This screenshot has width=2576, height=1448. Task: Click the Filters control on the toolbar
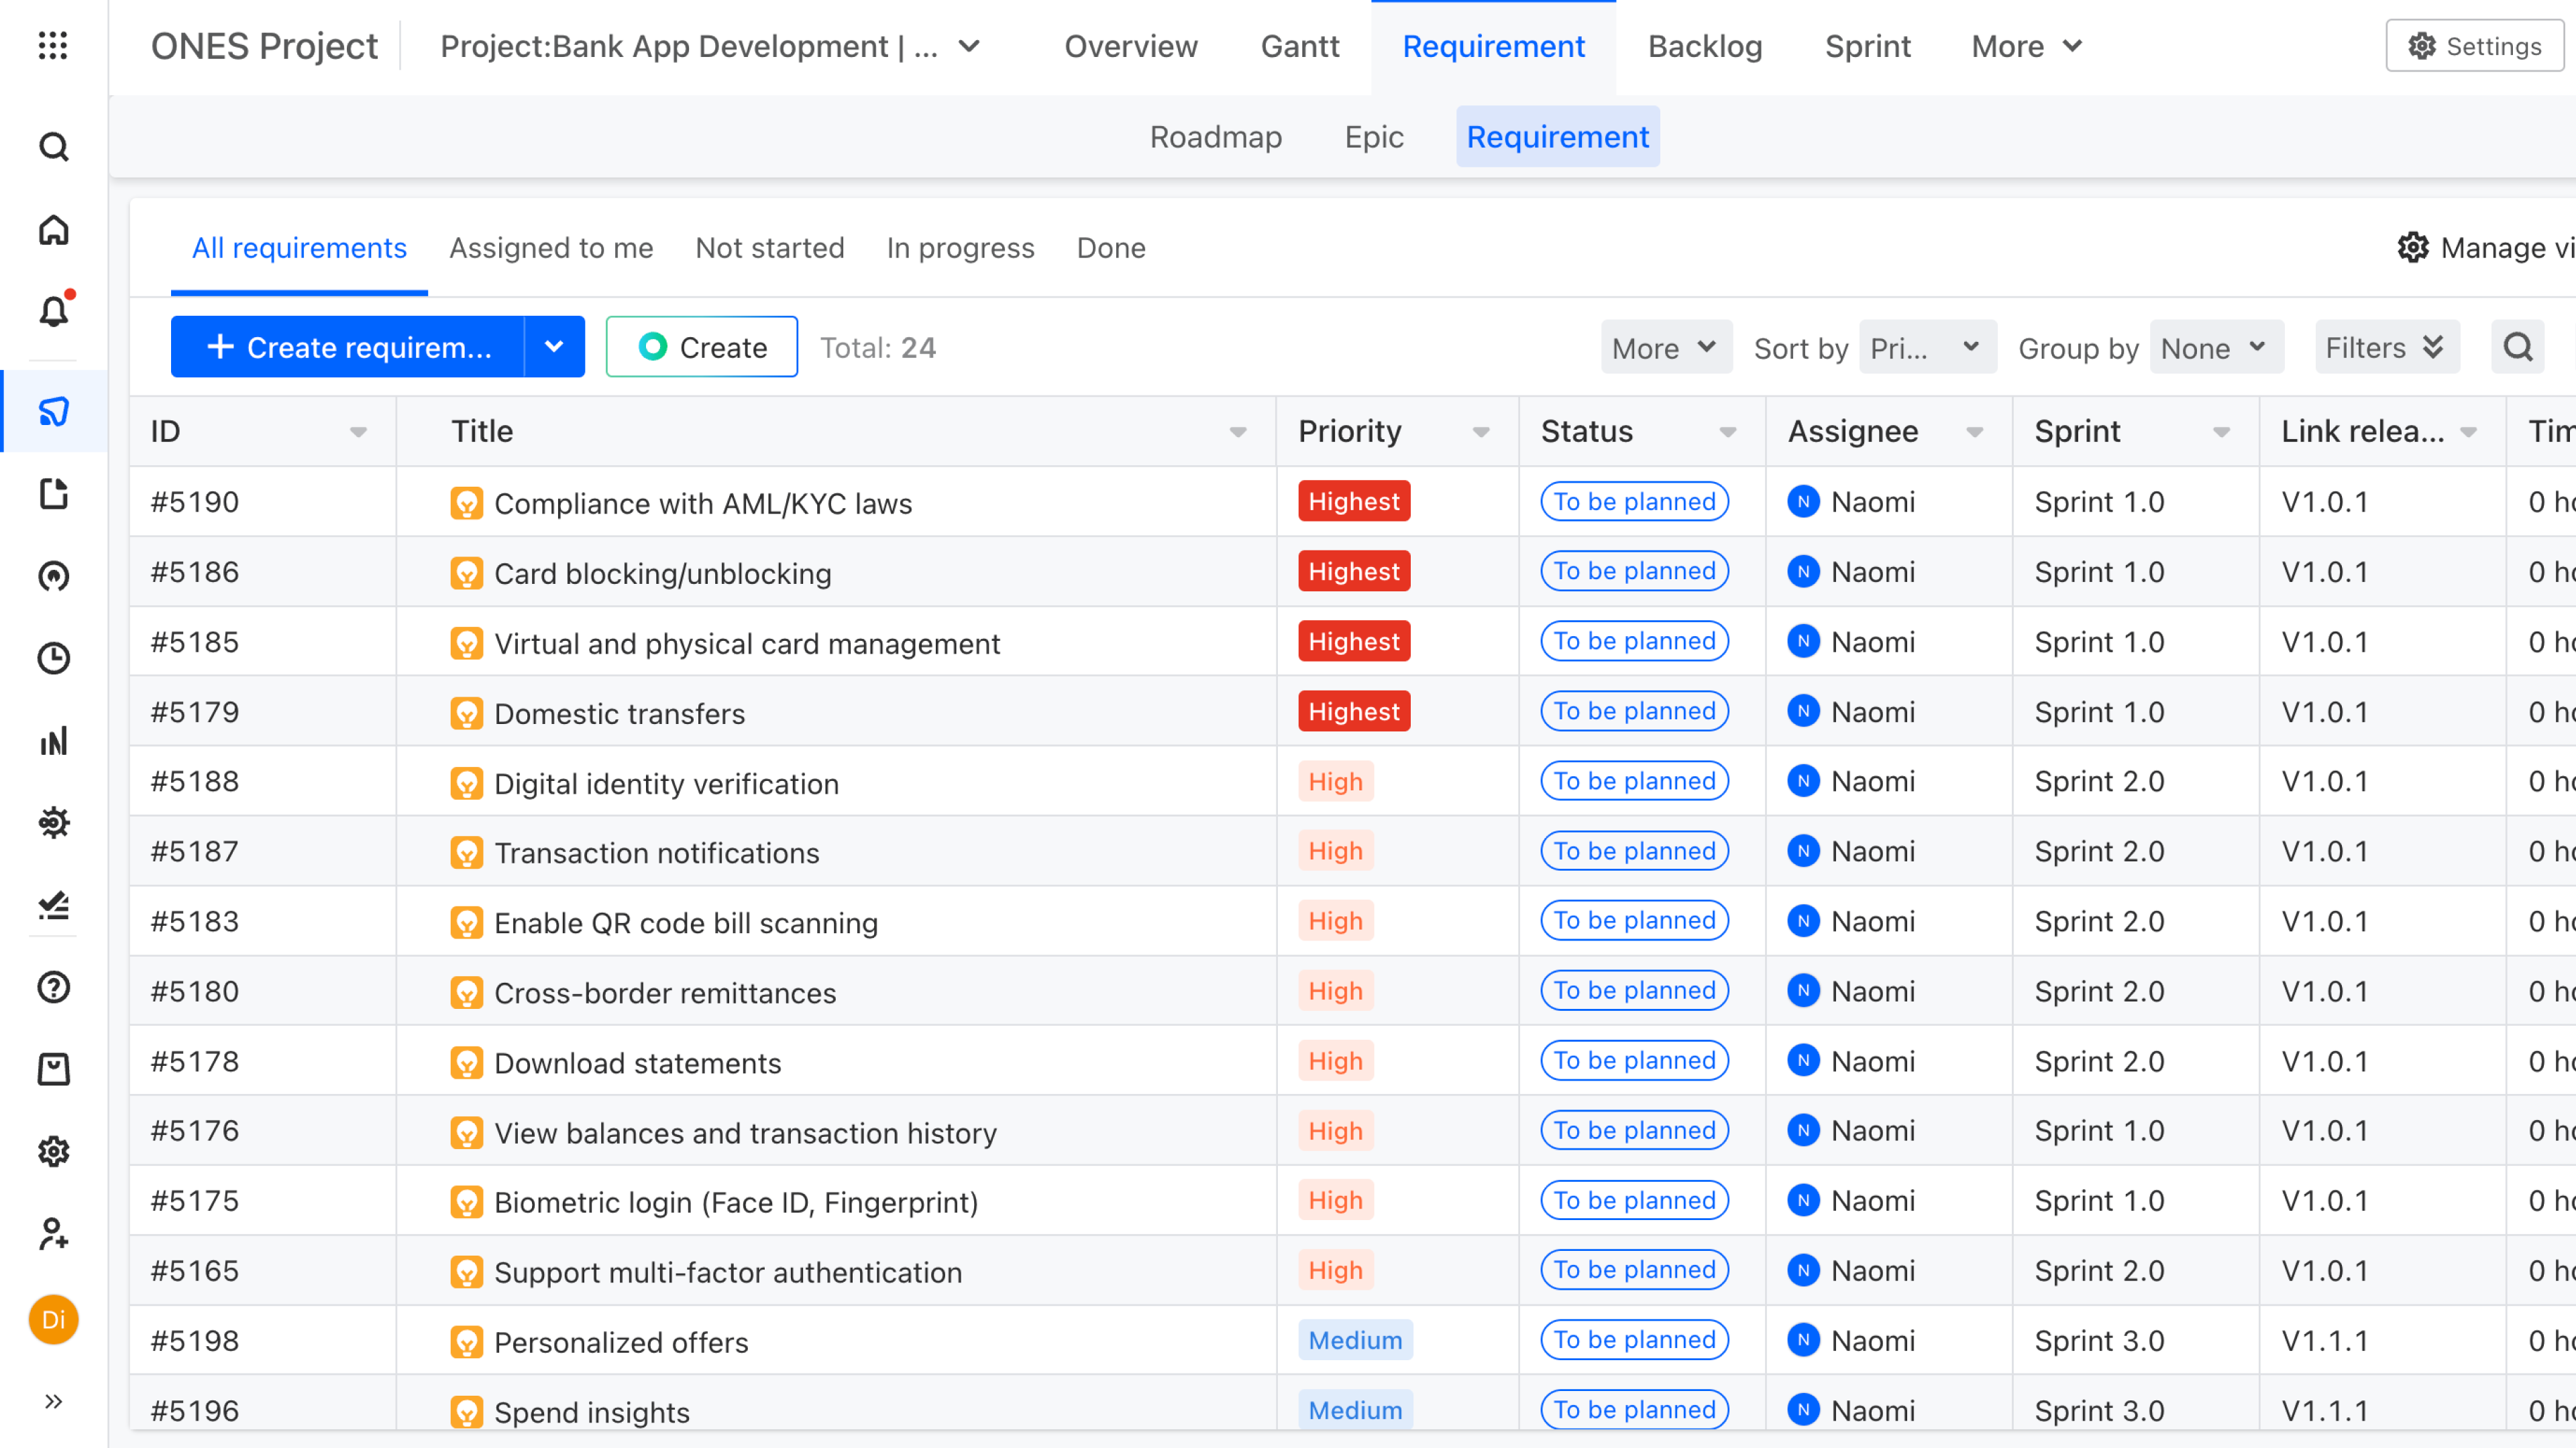(2385, 347)
